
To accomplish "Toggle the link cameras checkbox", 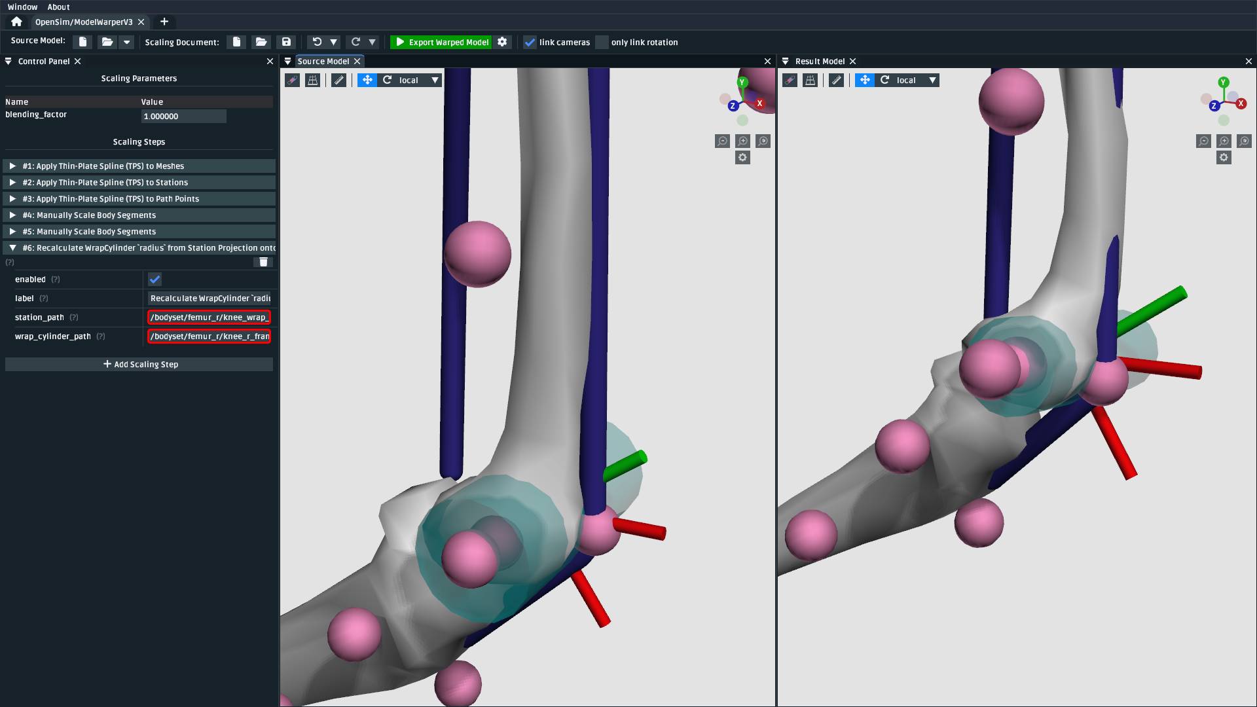I will click(x=530, y=43).
